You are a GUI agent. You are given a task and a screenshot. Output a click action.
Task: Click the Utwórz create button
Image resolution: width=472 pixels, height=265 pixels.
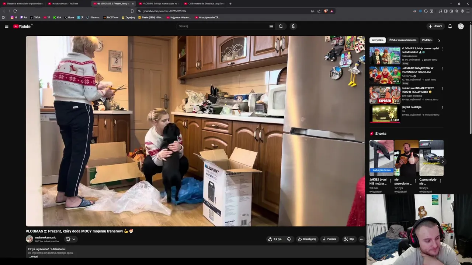click(x=435, y=26)
